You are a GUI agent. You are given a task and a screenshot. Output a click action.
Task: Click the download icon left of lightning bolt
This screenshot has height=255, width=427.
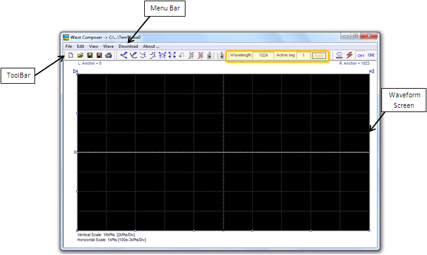pos(339,55)
